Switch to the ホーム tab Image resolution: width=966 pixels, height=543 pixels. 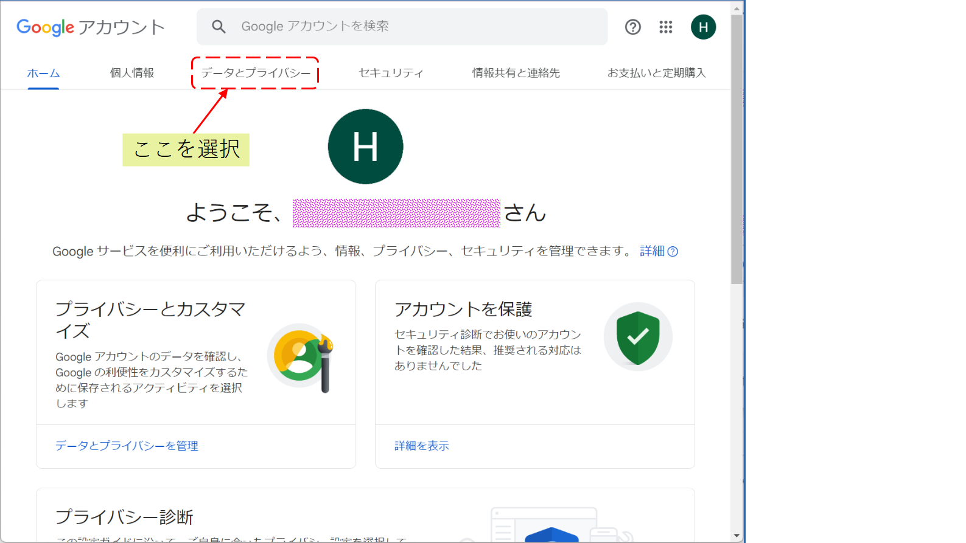pos(43,73)
